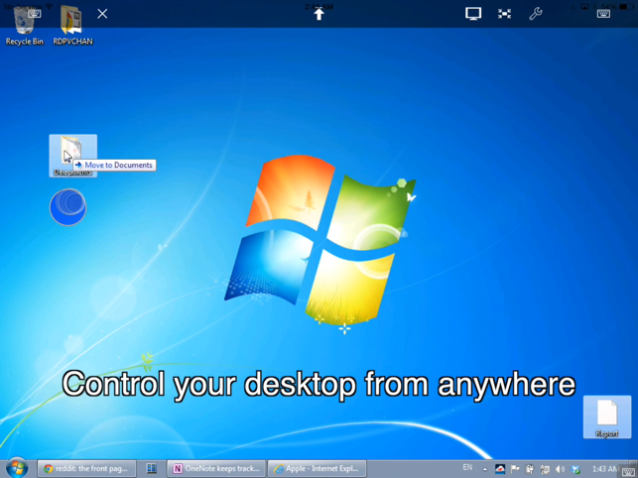Open the Recycle Bin desktop icon
The width and height of the screenshot is (638, 478).
[x=25, y=25]
